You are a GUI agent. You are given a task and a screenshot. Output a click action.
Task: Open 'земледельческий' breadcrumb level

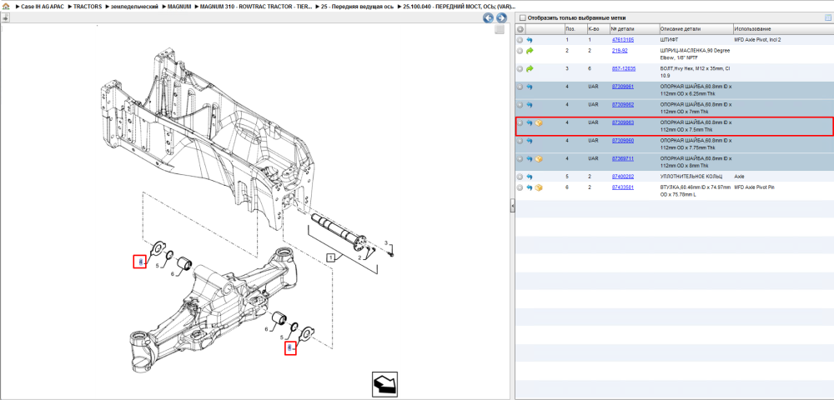134,7
